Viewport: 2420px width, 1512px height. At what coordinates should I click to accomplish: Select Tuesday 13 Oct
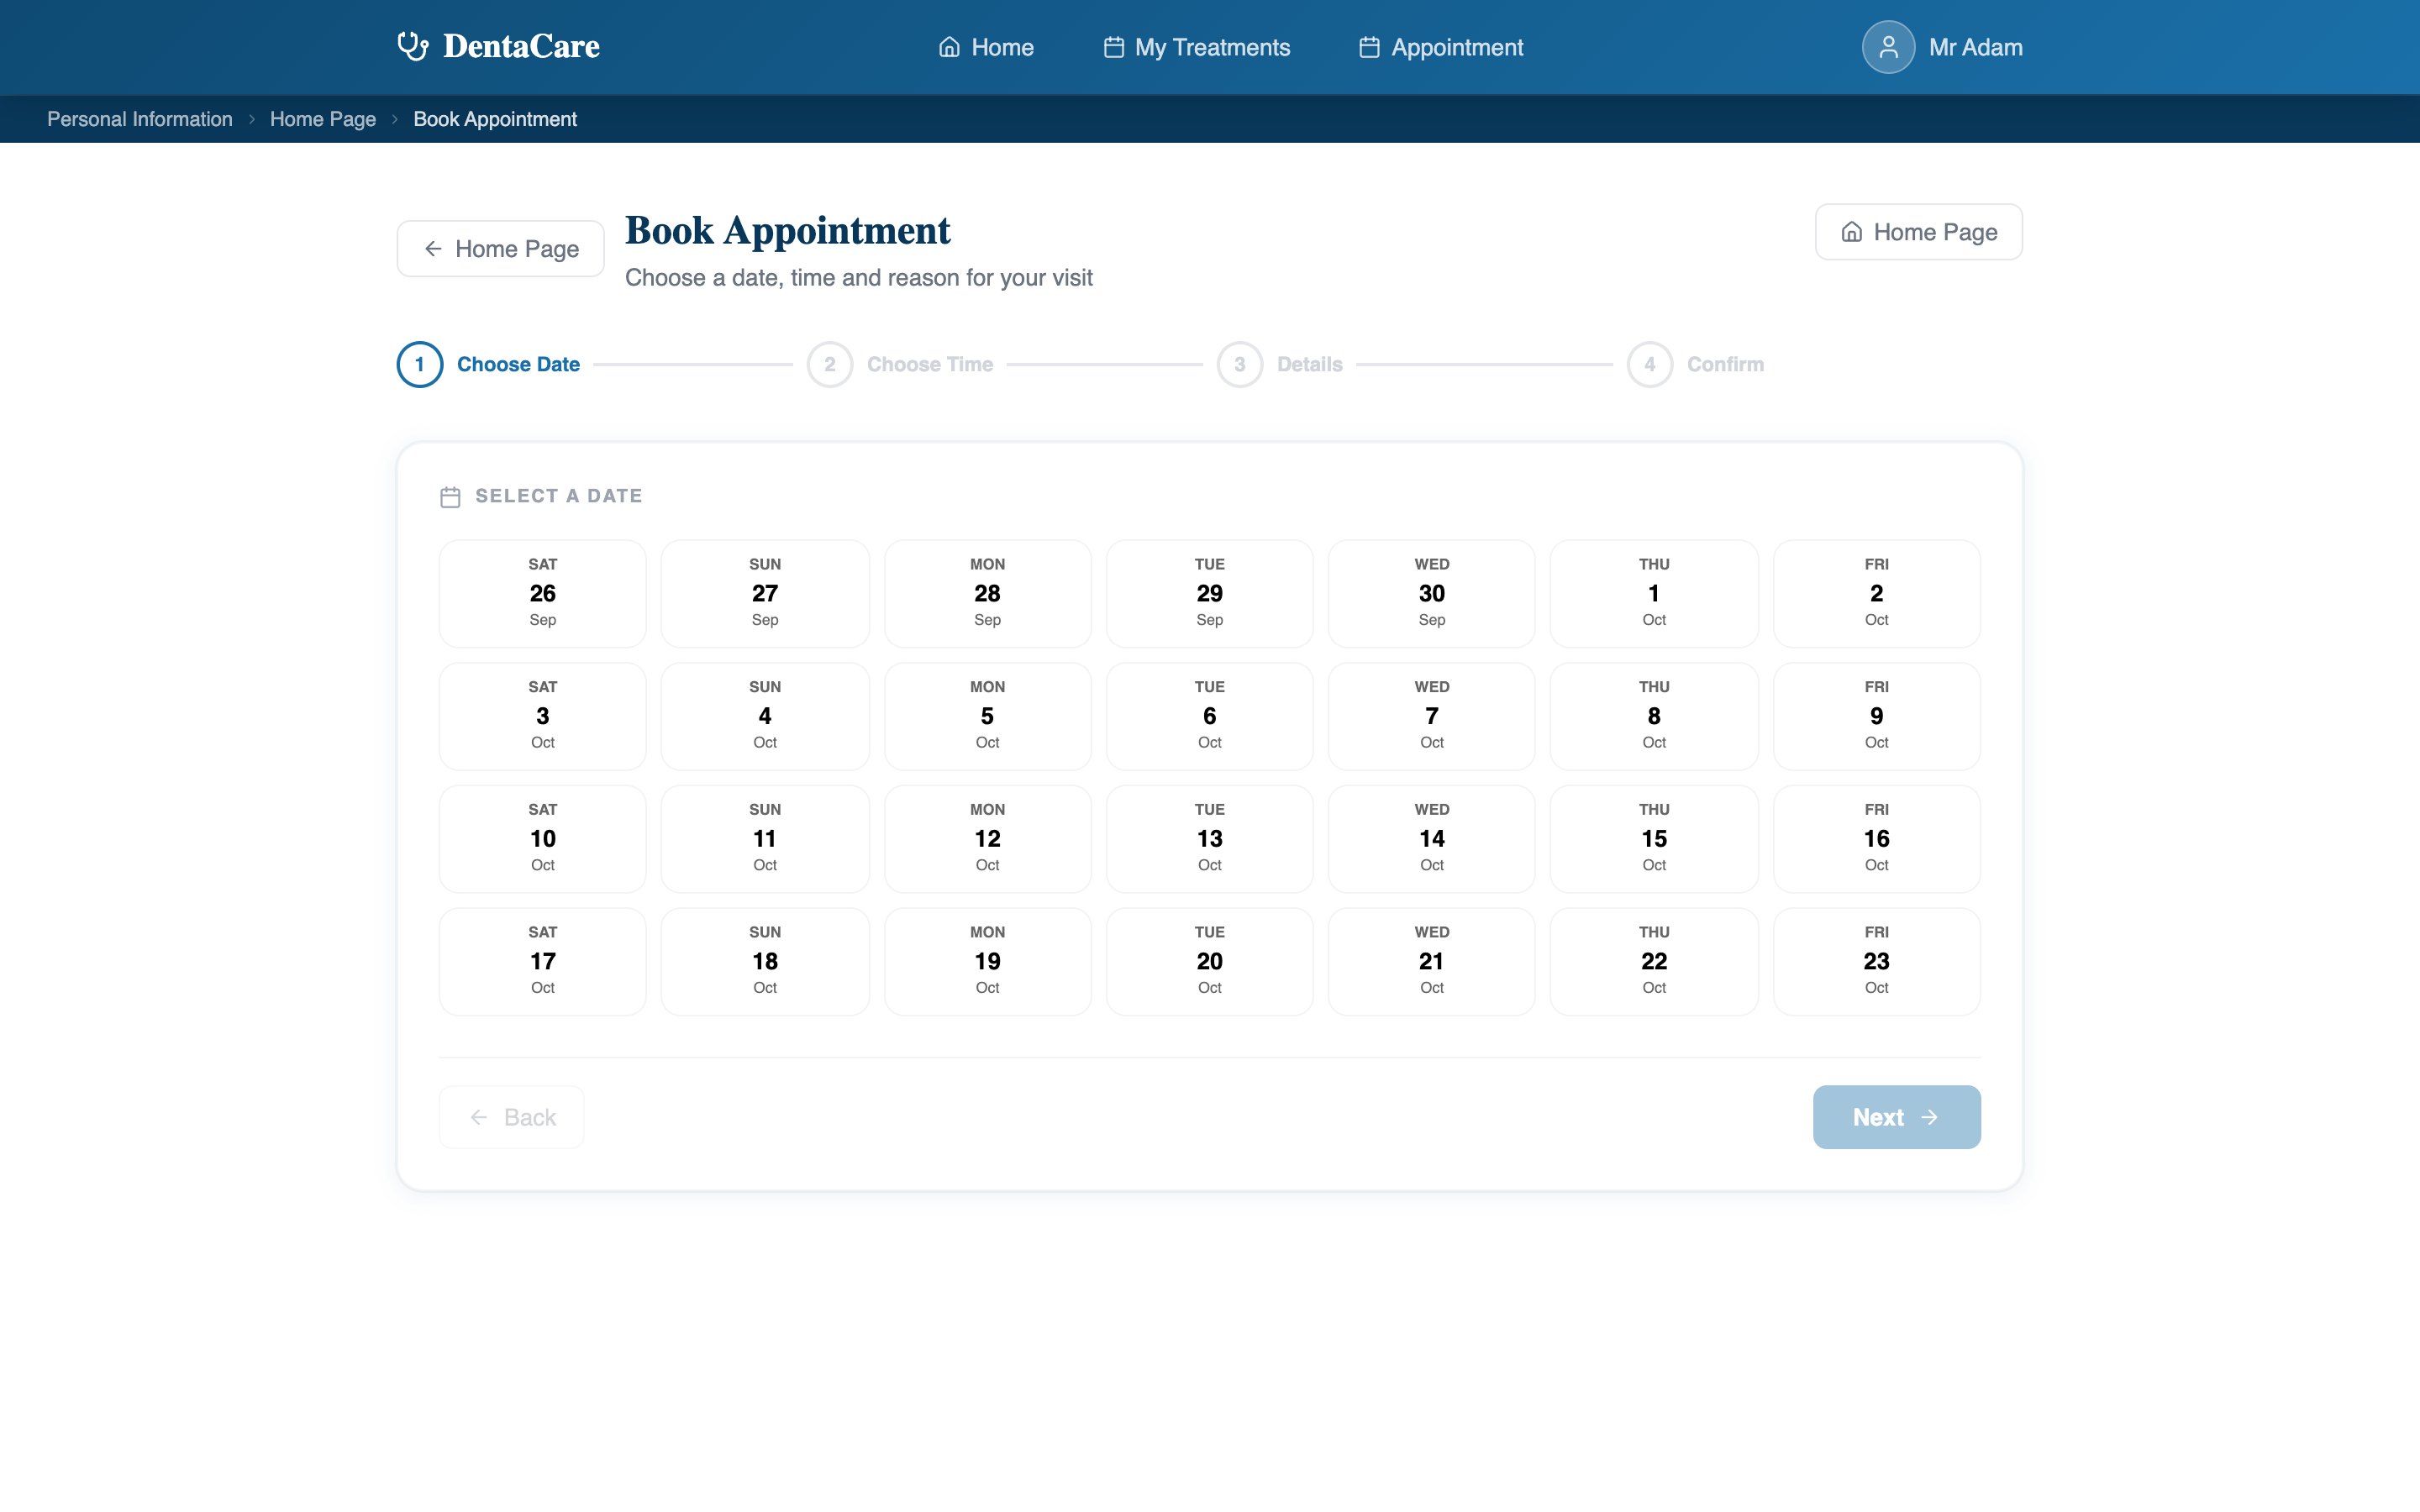click(x=1210, y=839)
